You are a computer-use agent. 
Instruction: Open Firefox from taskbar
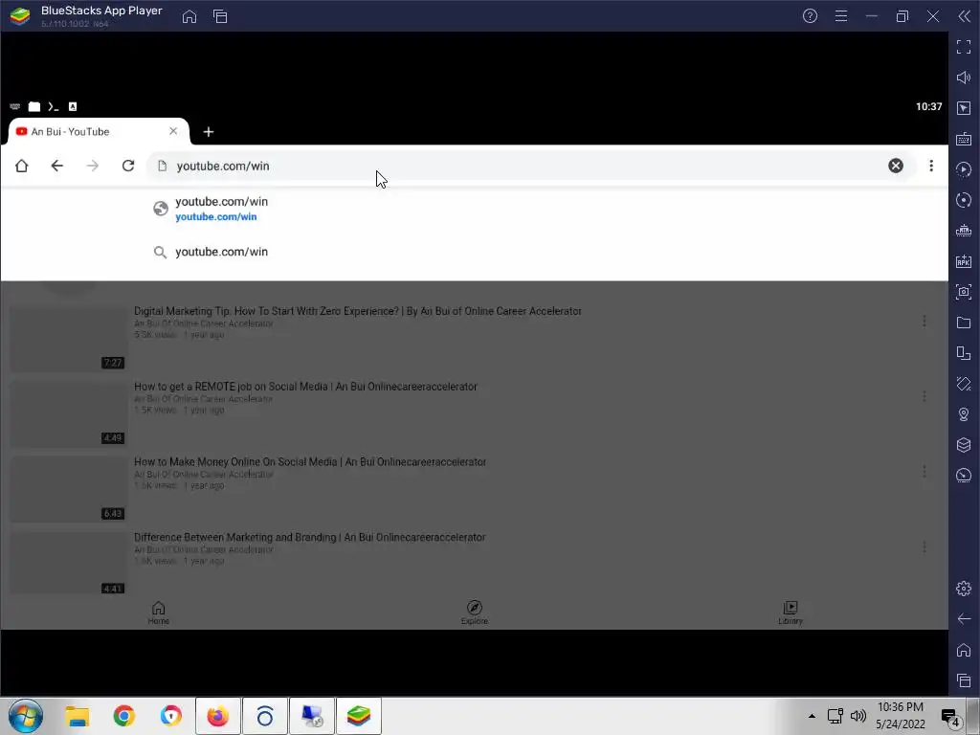[x=218, y=716]
